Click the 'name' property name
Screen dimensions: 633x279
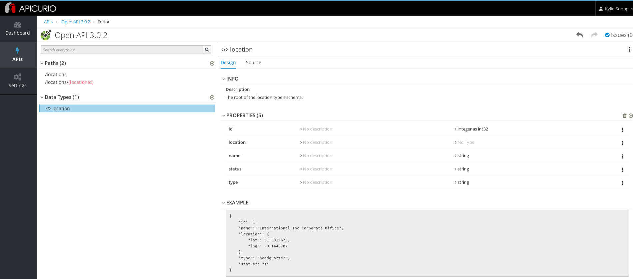coord(235,156)
